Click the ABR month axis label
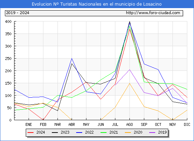 point(72,124)
